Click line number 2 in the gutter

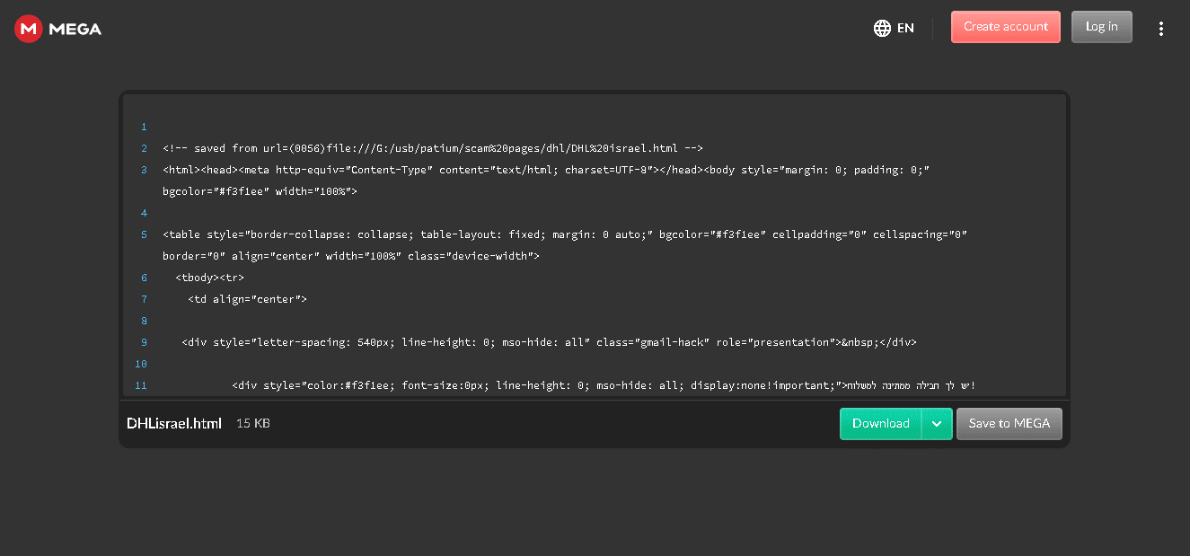point(144,149)
